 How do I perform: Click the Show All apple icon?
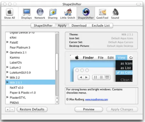(10, 12)
